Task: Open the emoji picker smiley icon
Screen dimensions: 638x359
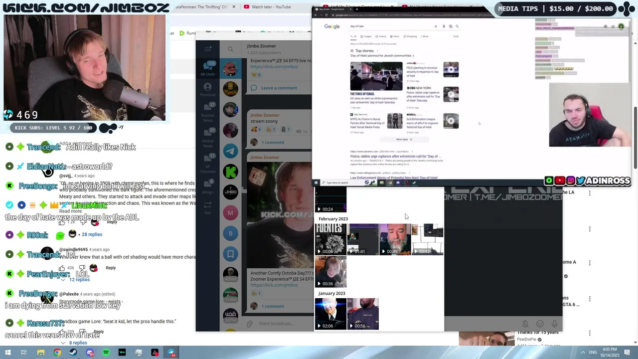Action: click(540, 324)
